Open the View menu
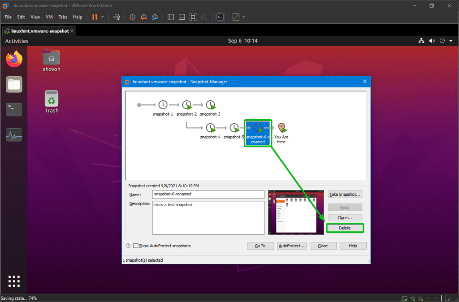459x302 pixels. [x=35, y=17]
